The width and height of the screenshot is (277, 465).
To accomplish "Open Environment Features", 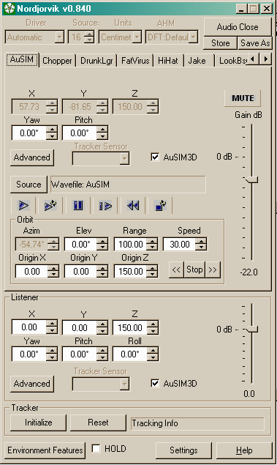I will point(45,450).
